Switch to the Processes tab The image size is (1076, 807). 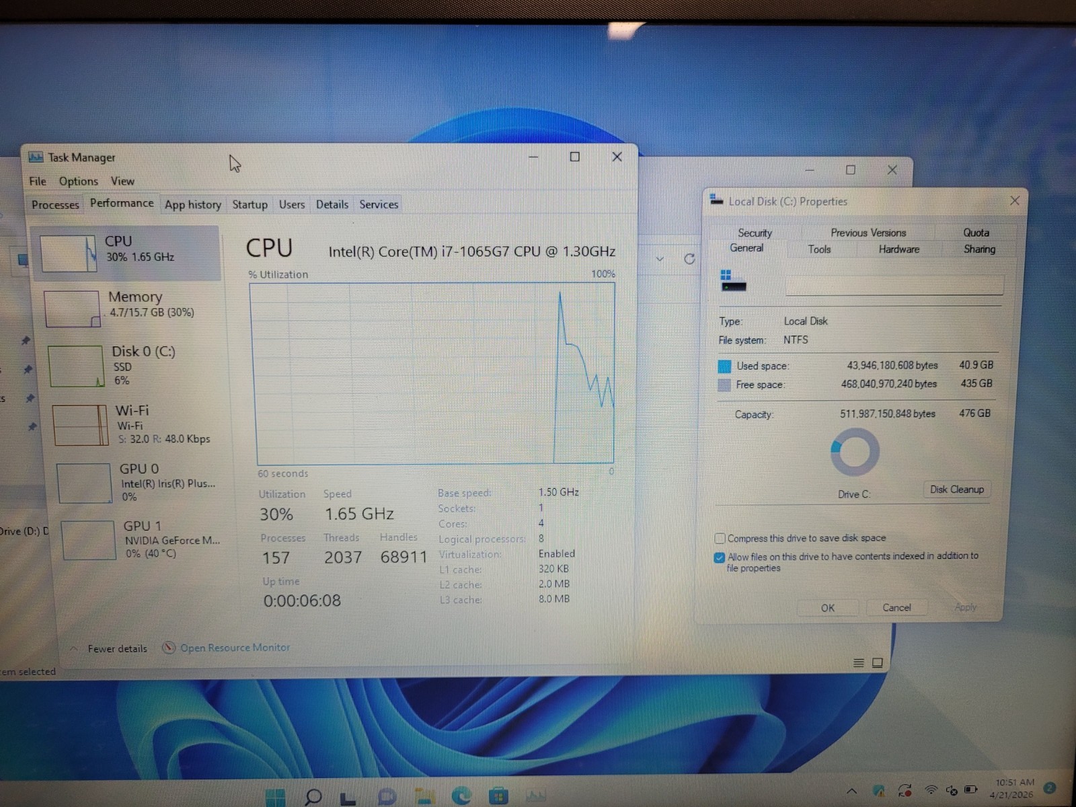(x=55, y=204)
